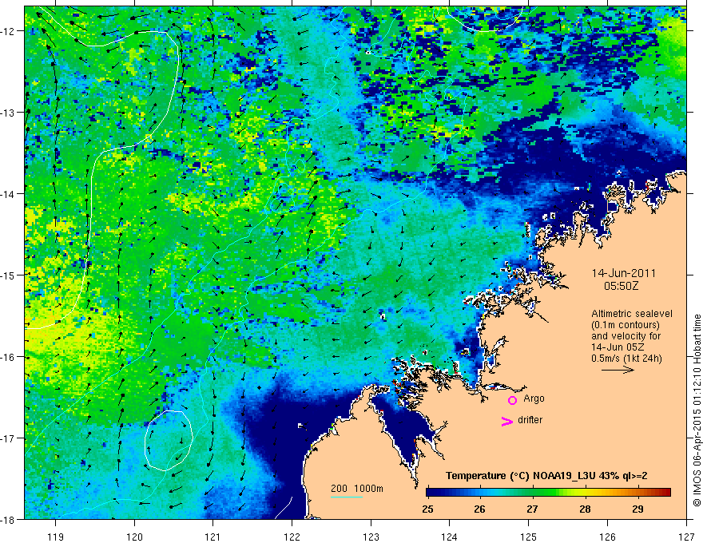Click the magenta Argo circle legend symbol
Screen dimensions: 703x543
coord(512,400)
